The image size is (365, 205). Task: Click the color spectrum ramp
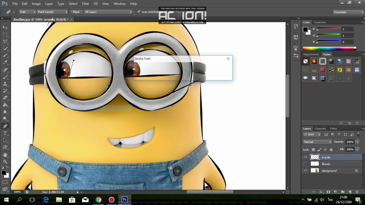coord(329,49)
